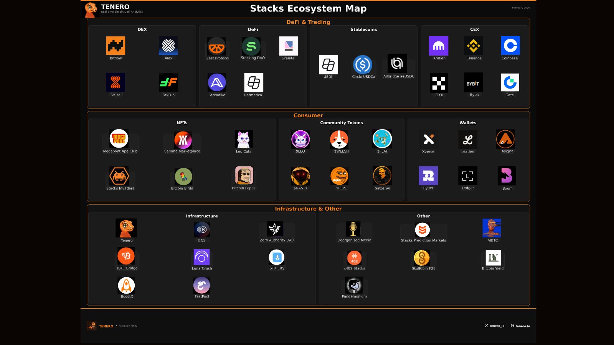The width and height of the screenshot is (614, 345).
Task: Click the Stacks Prediction Markets icon
Action: pyautogui.click(x=423, y=230)
